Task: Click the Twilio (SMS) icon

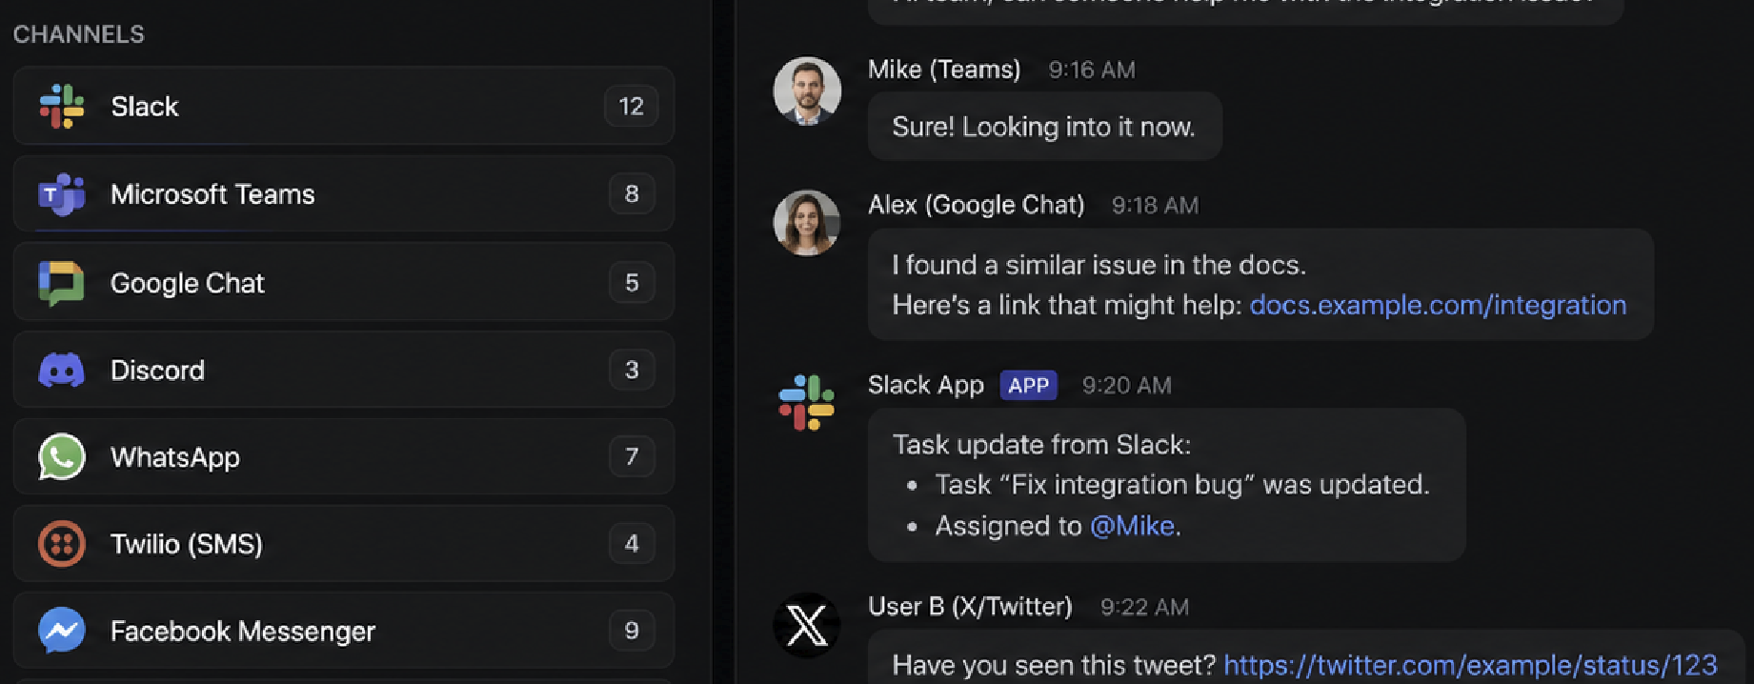Action: click(x=62, y=544)
